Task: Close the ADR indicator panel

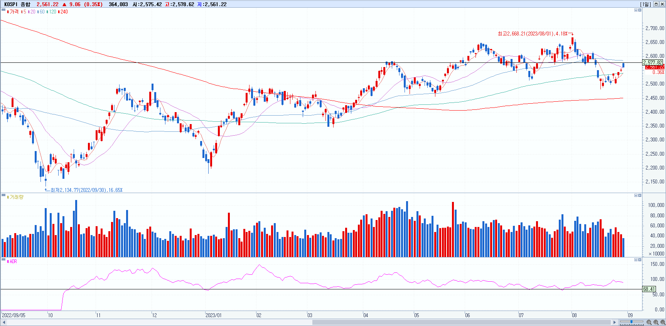Action: point(640,260)
